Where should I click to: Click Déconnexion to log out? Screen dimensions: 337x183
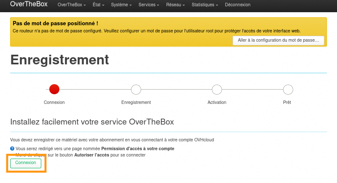click(x=238, y=5)
